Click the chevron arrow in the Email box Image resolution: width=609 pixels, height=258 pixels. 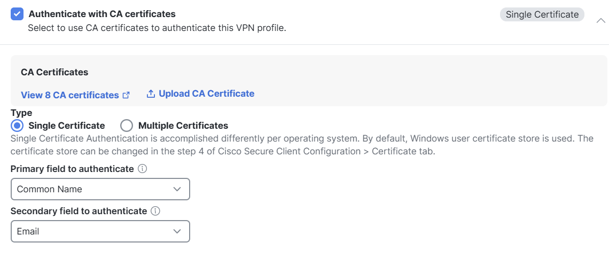pos(177,231)
